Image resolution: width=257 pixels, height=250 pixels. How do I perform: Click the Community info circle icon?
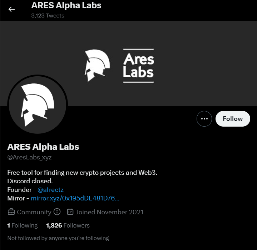[x=57, y=212]
